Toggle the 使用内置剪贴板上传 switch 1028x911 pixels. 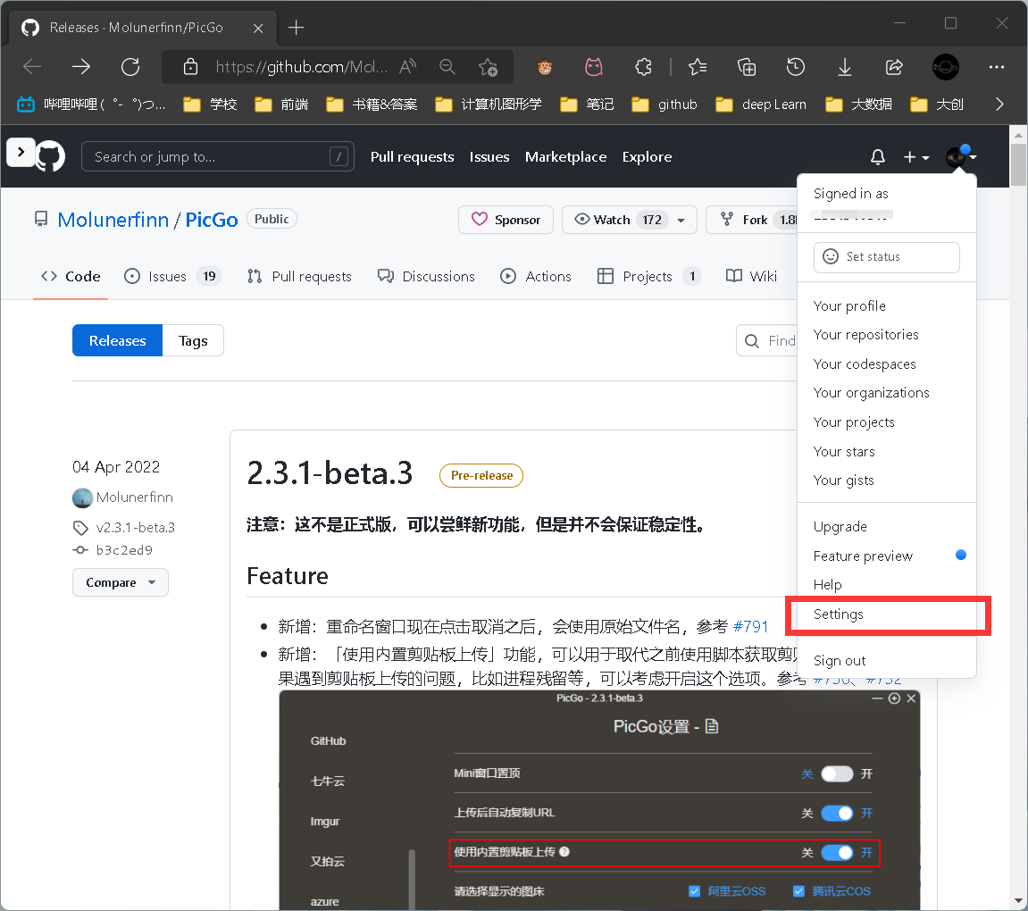coord(837,852)
